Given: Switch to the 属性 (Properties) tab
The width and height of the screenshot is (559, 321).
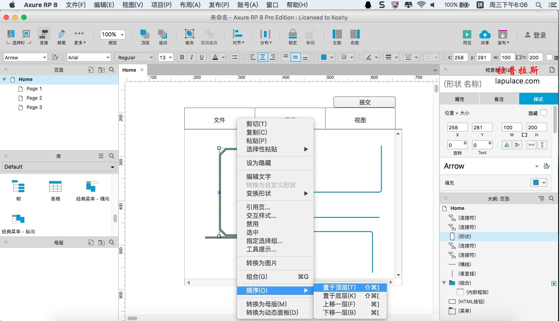Looking at the screenshot, I should pos(459,99).
